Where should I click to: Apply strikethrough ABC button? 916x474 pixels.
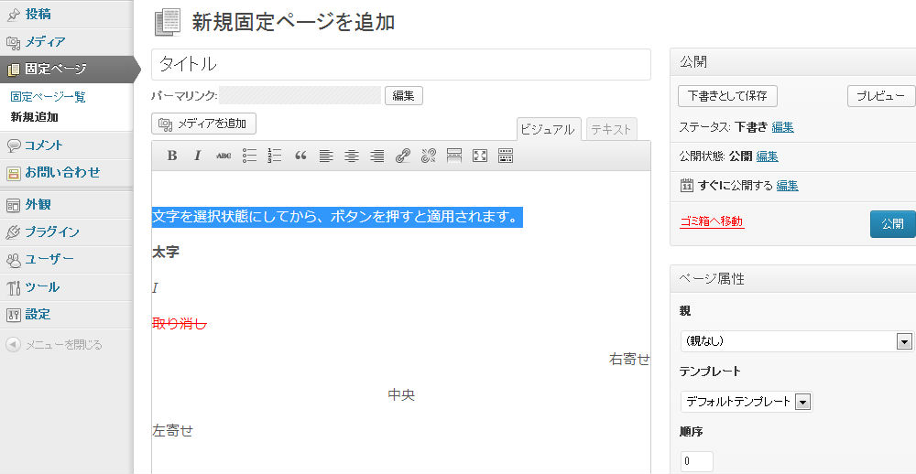pyautogui.click(x=224, y=156)
